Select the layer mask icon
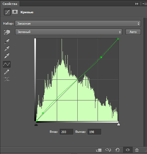Image resolution: width=147 pixels, height=154 pixels. [15, 12]
